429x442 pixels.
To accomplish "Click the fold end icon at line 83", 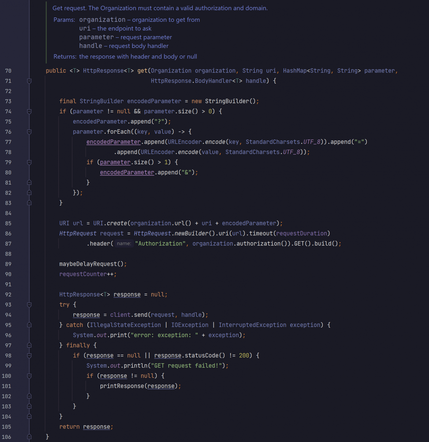I will pyautogui.click(x=29, y=203).
